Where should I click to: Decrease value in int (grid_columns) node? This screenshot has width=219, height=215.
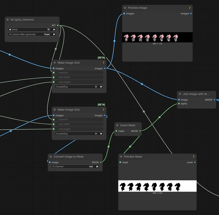[10, 30]
